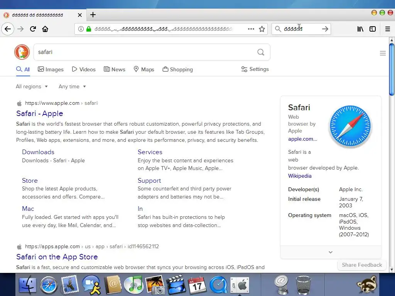The height and width of the screenshot is (296, 395).
Task: Reload the current page
Action: [x=33, y=29]
